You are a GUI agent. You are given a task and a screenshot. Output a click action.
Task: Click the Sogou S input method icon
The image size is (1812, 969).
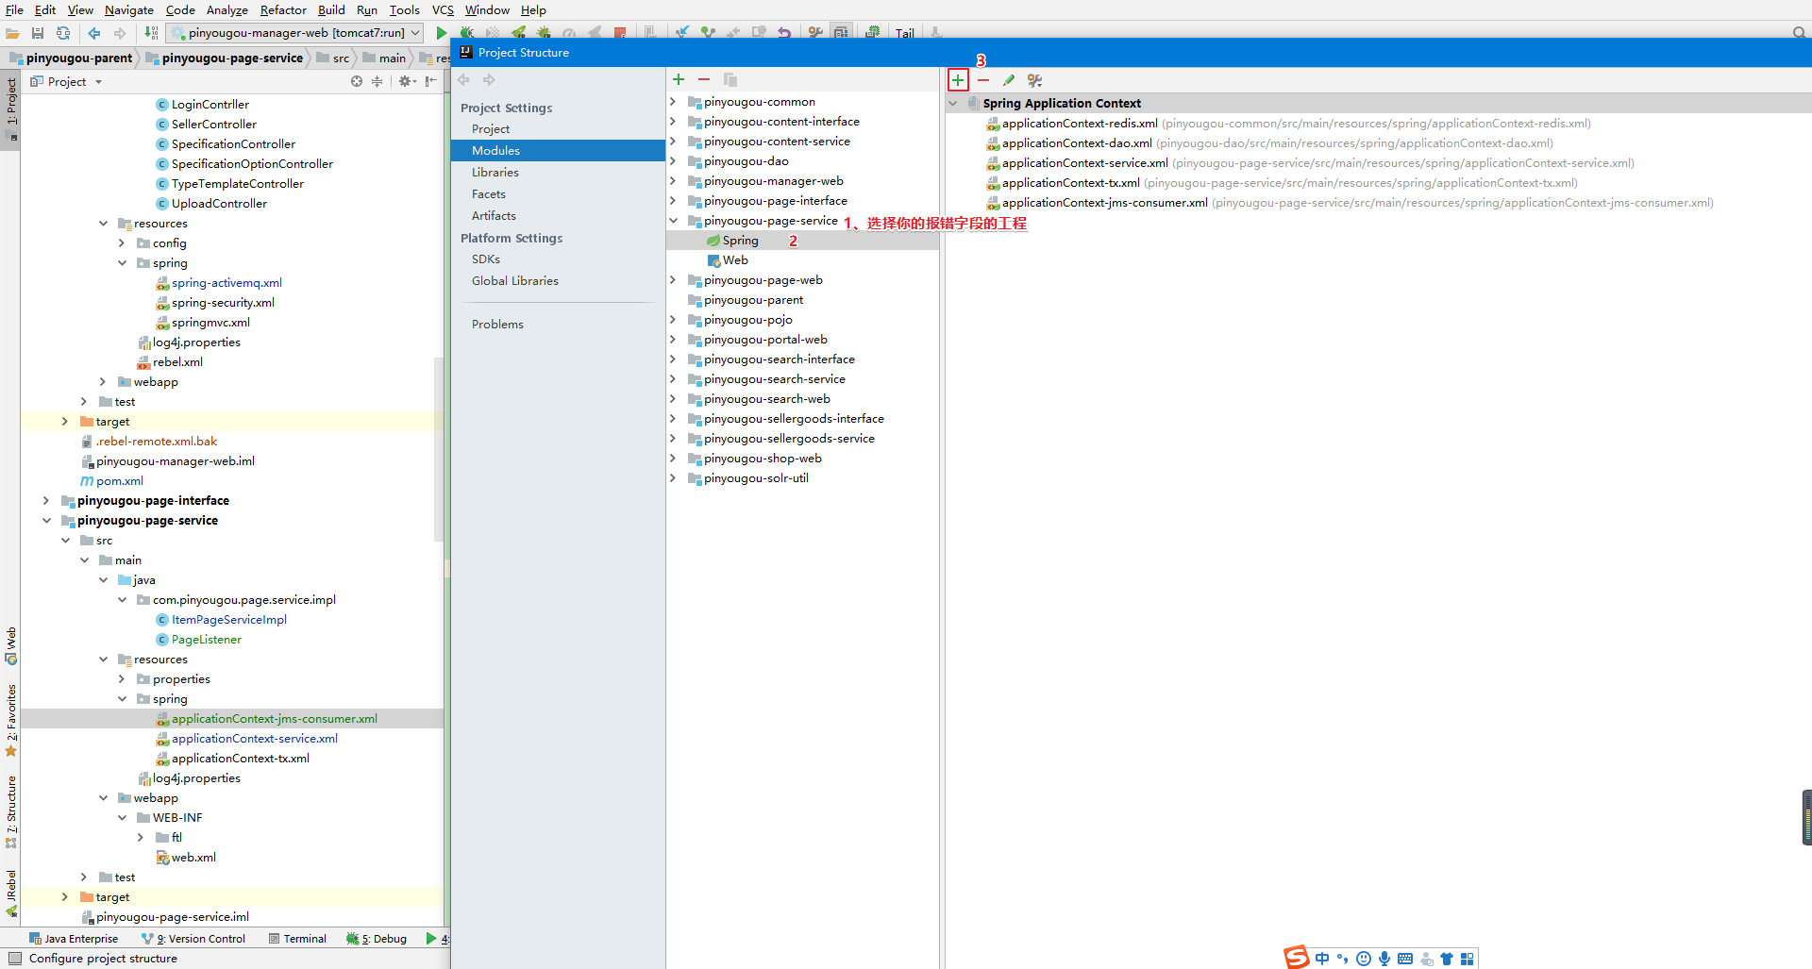point(1297,957)
